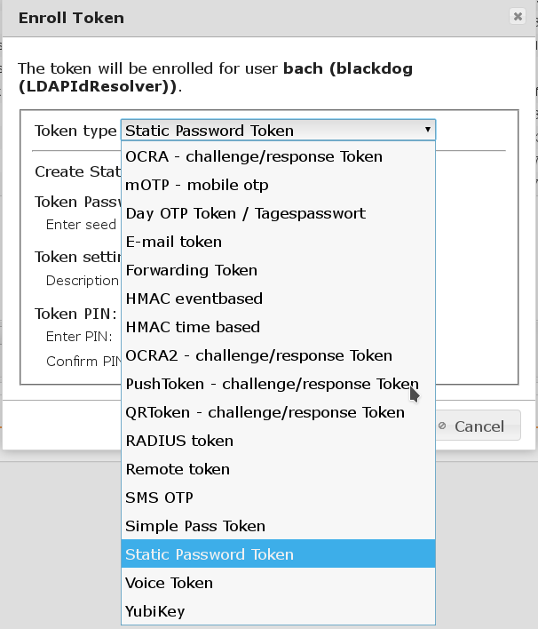Choose HMAC eventbased token type

(194, 299)
